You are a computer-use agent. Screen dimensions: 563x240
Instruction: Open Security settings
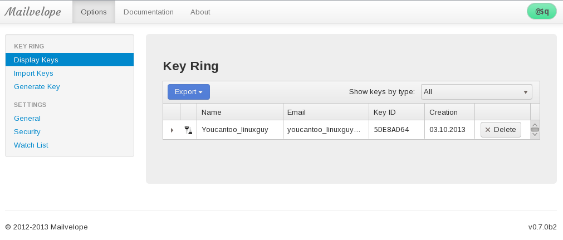point(27,131)
